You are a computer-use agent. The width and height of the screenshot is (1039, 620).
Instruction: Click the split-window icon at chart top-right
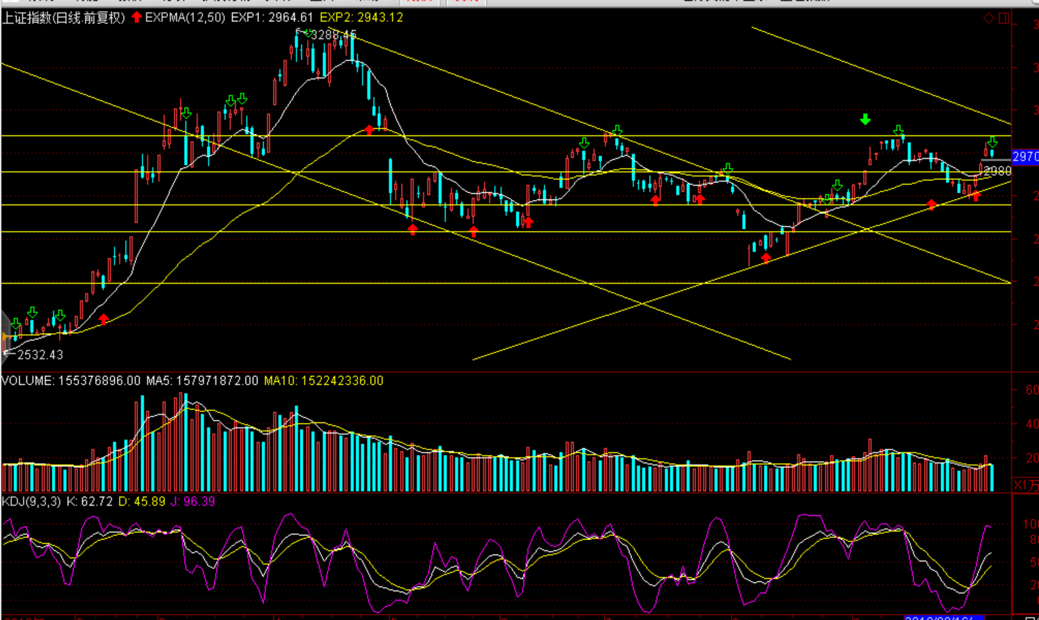[1004, 19]
